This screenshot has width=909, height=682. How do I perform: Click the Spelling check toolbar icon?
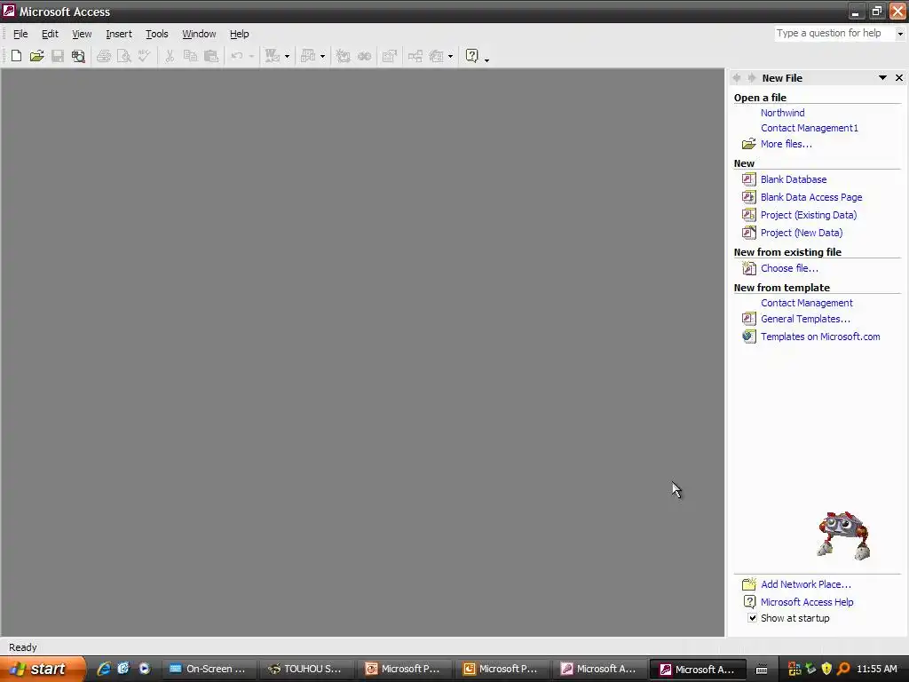coord(145,56)
